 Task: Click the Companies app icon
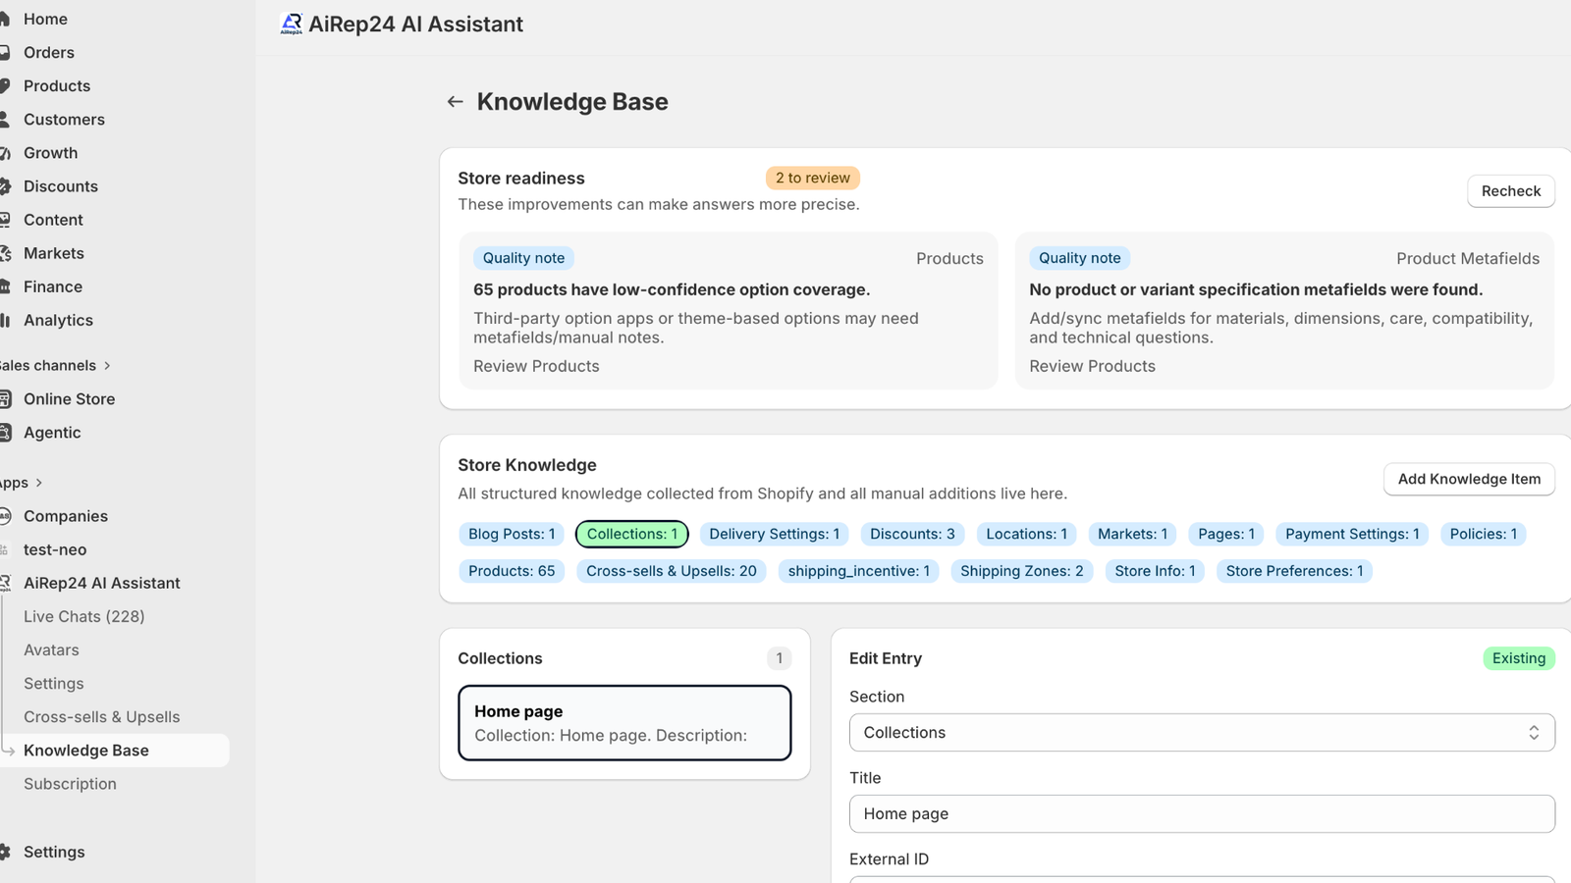coord(5,516)
